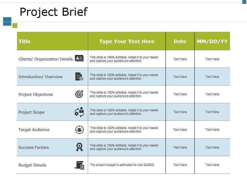This screenshot has width=247, height=185.
Task: Click the Project Objectives target icon
Action: coord(79,94)
